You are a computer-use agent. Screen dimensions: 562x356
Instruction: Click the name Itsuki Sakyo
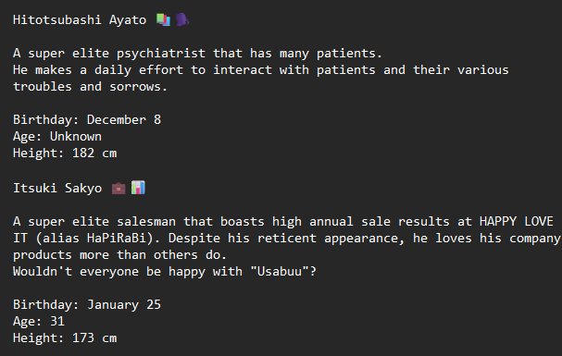57,189
